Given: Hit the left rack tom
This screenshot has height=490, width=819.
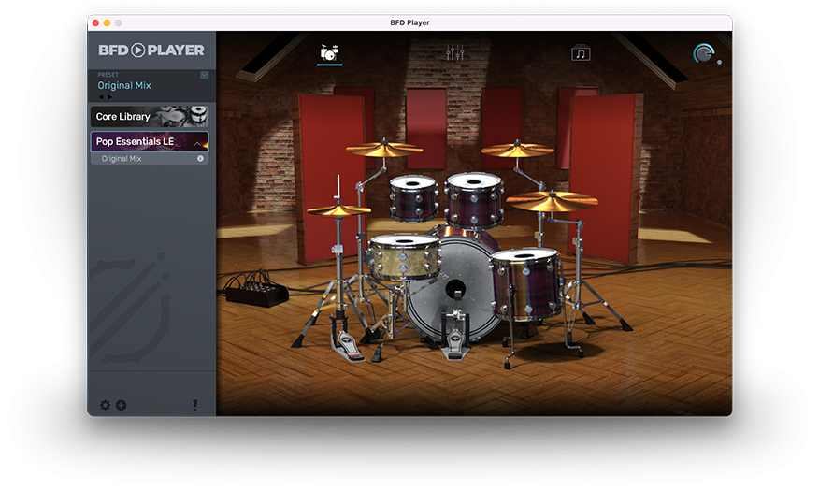Looking at the screenshot, I should (x=413, y=197).
